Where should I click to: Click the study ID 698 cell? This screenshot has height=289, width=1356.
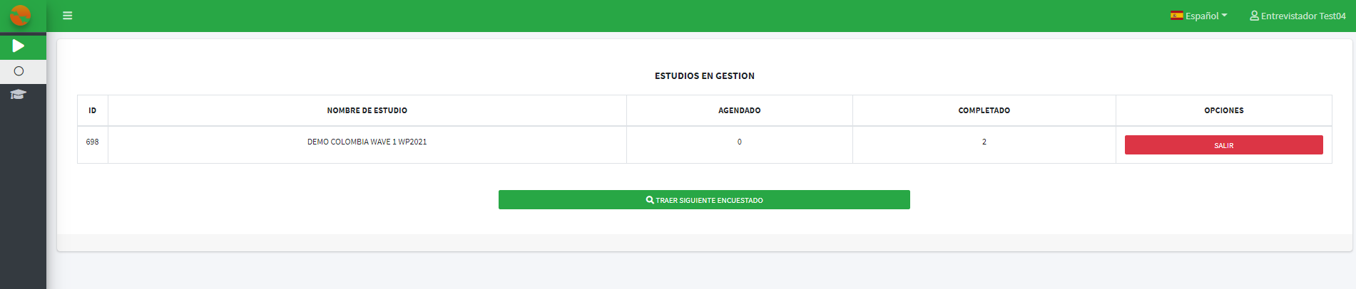(93, 142)
